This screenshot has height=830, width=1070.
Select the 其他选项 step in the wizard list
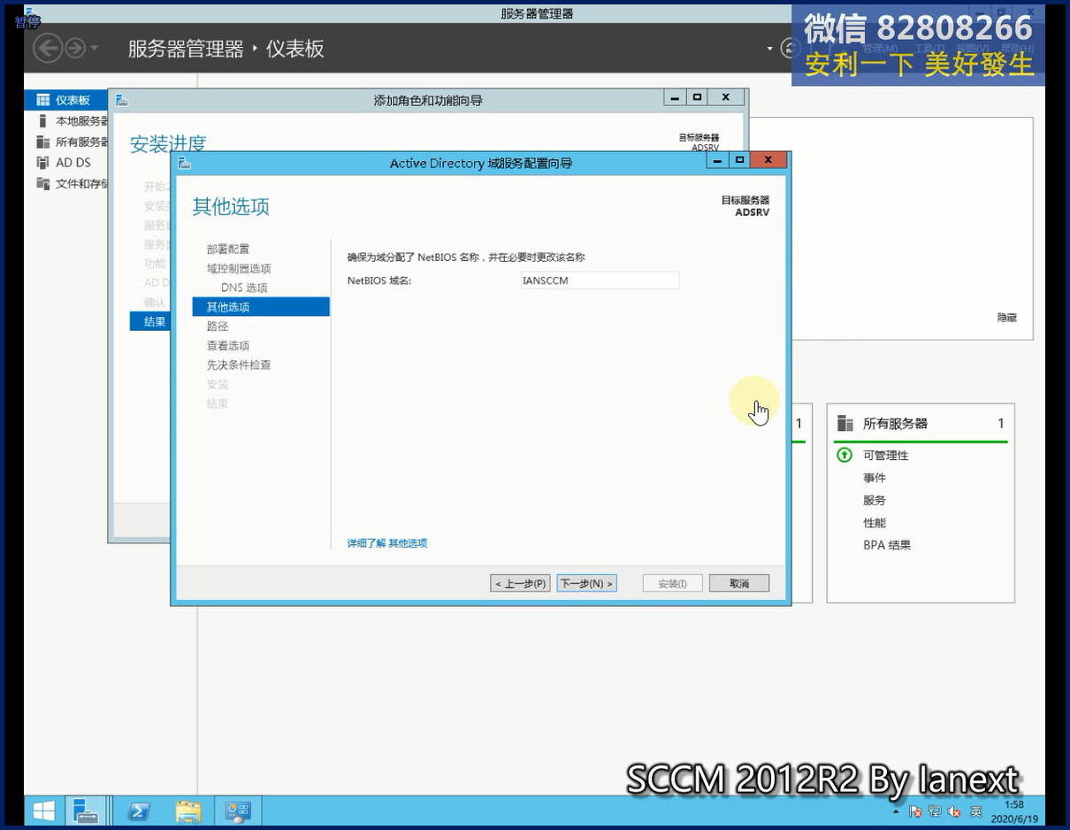click(x=261, y=307)
